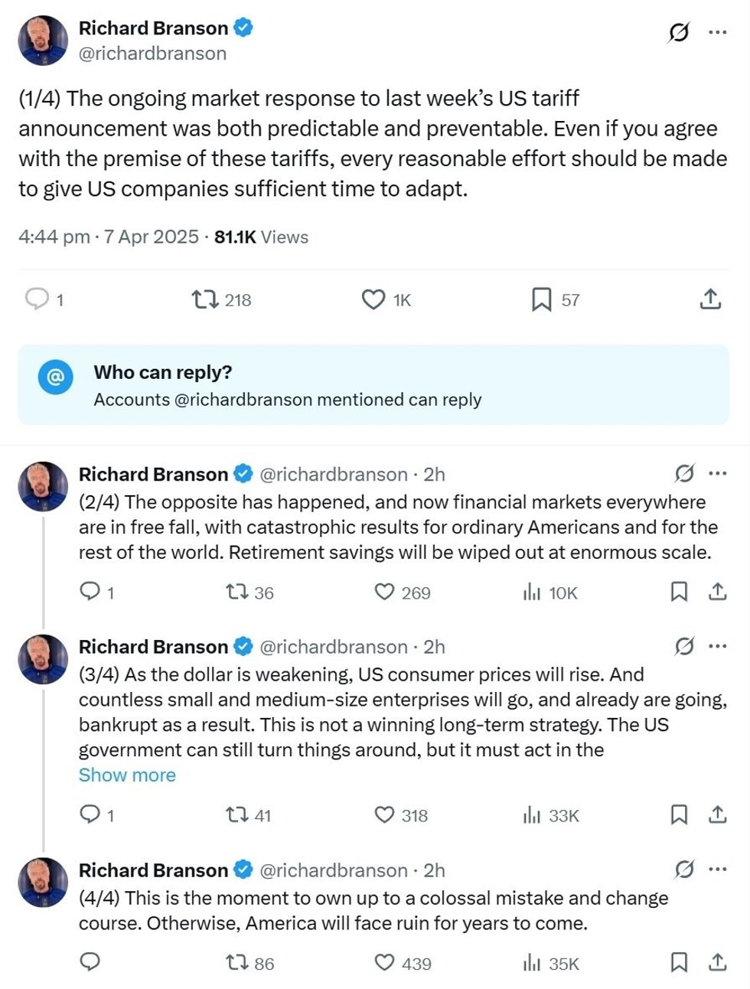Viewport: 750px width, 989px height.
Task: Open the @richardbranson handle under the main name
Action: click(x=153, y=54)
